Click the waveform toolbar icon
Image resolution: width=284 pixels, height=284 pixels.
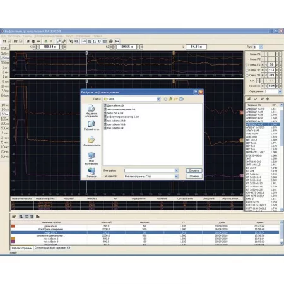pyautogui.click(x=85, y=41)
